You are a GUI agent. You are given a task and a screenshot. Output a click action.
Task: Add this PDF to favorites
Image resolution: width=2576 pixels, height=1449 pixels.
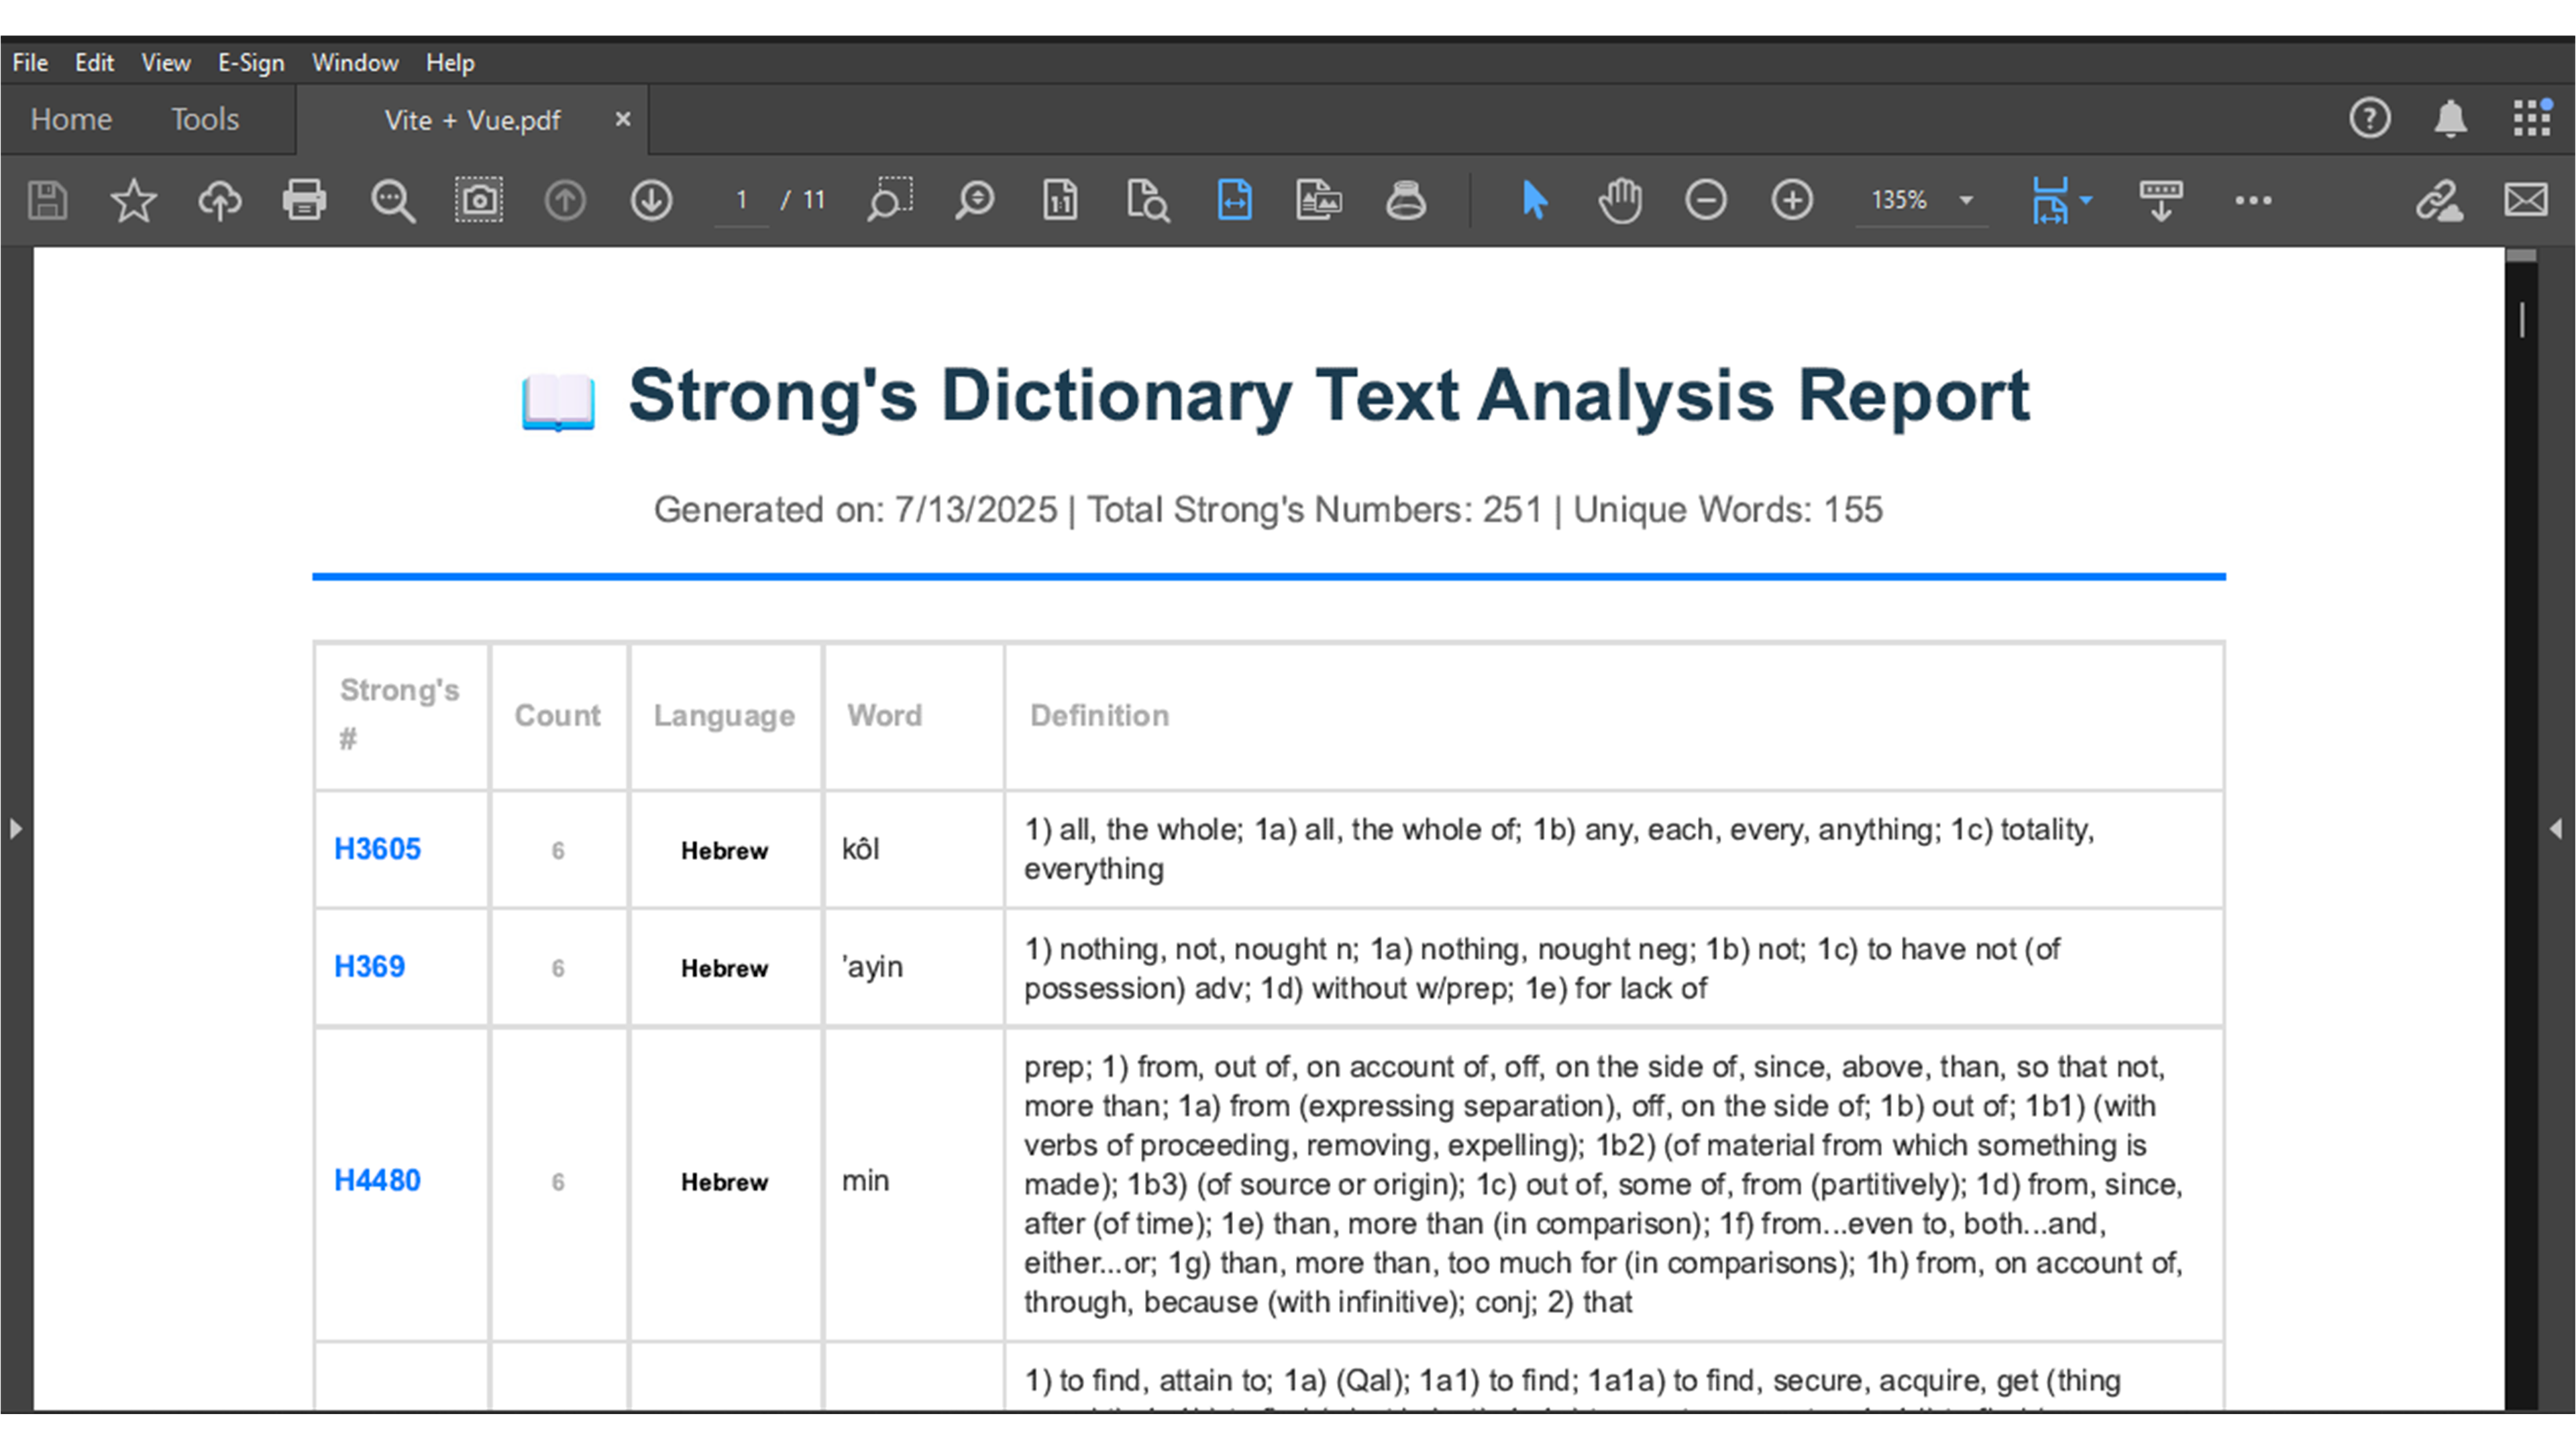click(x=132, y=200)
